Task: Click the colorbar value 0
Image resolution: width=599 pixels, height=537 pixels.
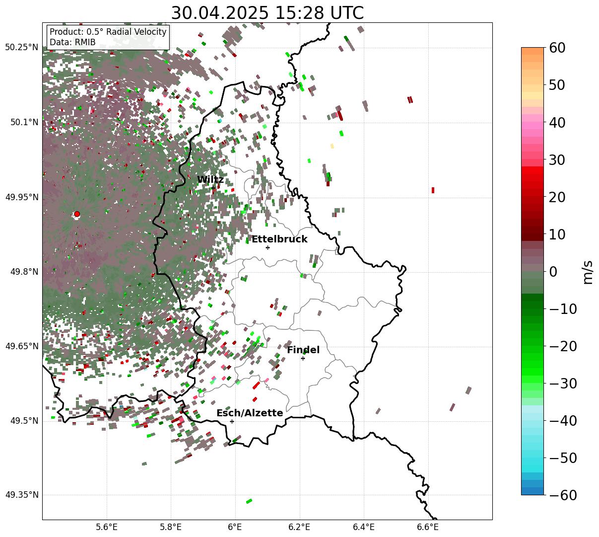Action: [553, 271]
